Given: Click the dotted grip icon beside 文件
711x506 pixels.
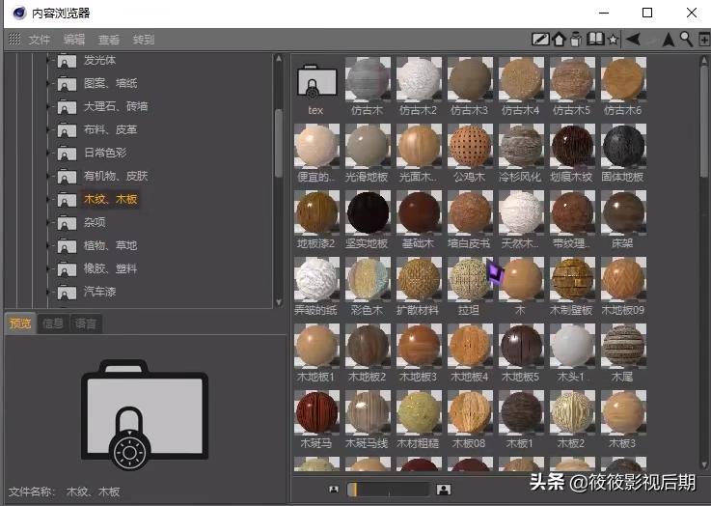Looking at the screenshot, I should point(14,39).
